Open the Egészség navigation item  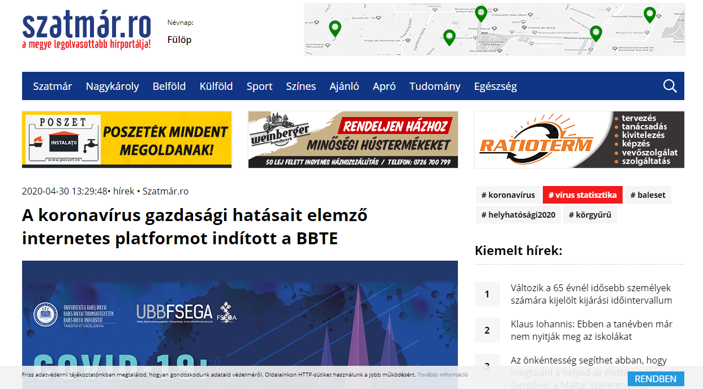[495, 87]
